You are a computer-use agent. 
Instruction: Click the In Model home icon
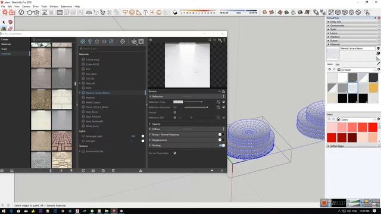(339, 70)
